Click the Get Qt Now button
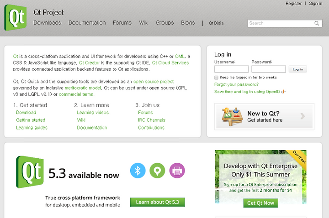 pyautogui.click(x=260, y=203)
